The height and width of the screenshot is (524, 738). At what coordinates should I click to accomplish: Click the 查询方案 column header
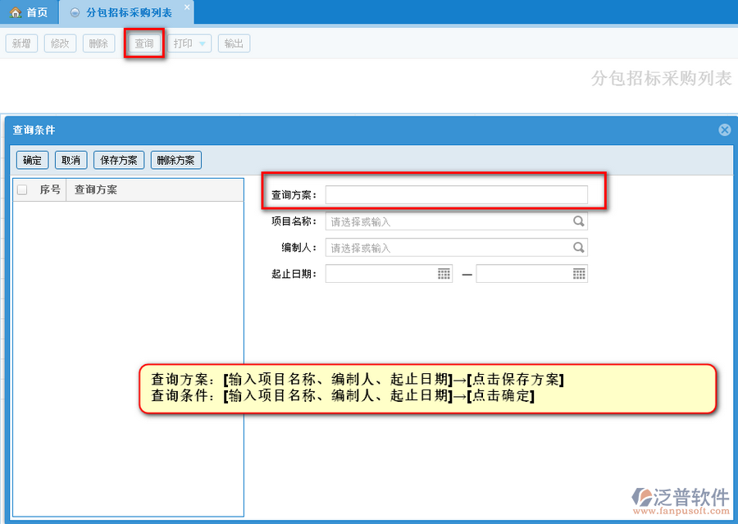96,189
